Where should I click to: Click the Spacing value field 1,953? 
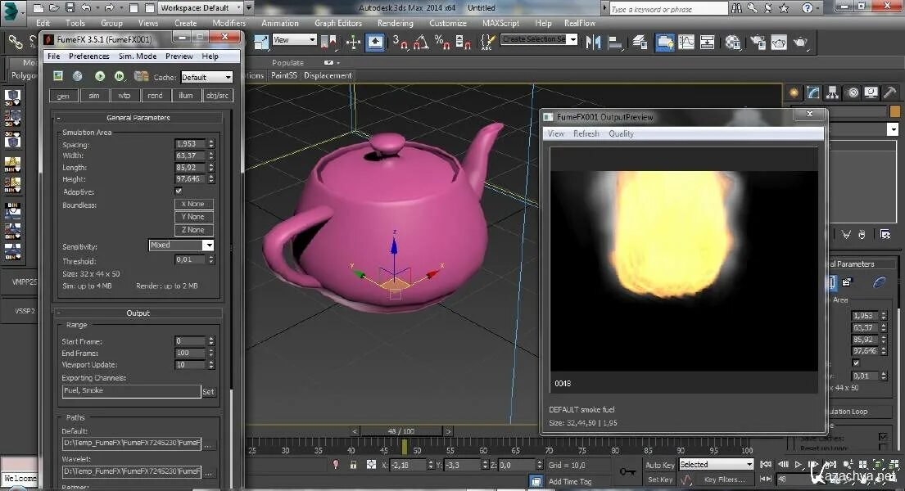[191, 144]
